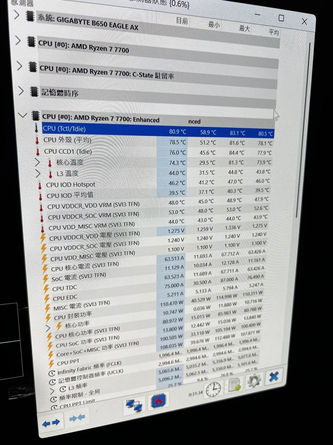Expand the C-State 駐留率 group

[20, 66]
